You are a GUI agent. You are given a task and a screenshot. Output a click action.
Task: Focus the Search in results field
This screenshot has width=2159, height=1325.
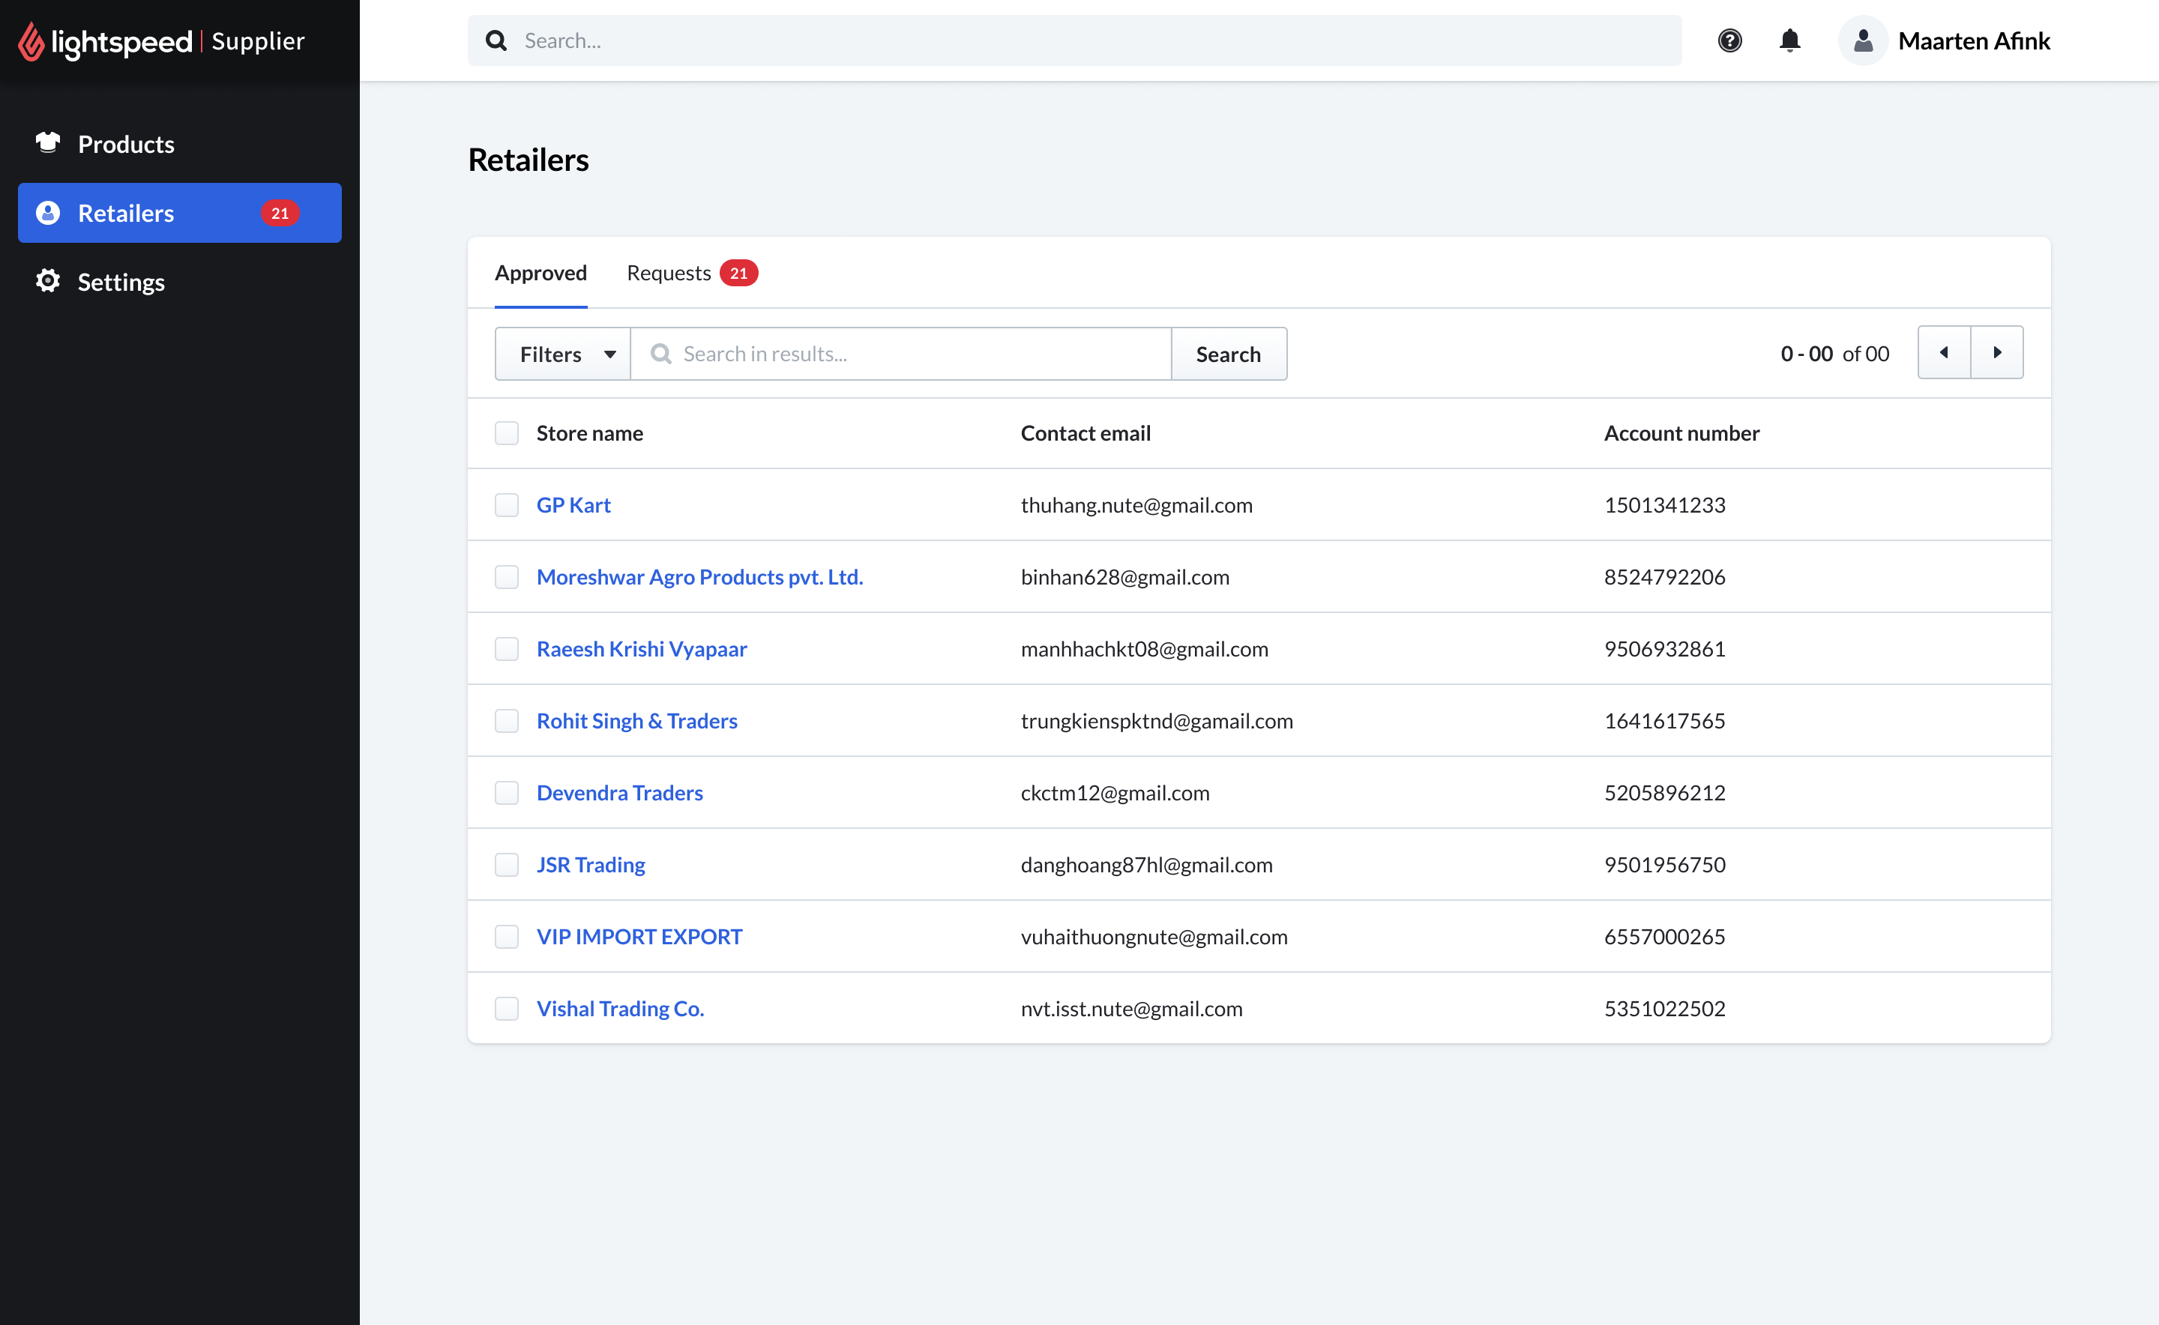point(901,354)
